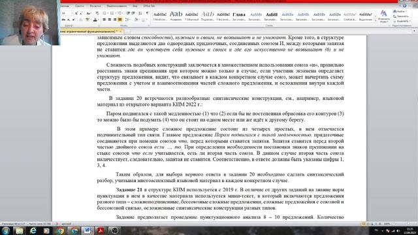Image resolution: width=418 pixels, height=235 pixels.
Task: Click the font color A icon
Action: point(95,20)
